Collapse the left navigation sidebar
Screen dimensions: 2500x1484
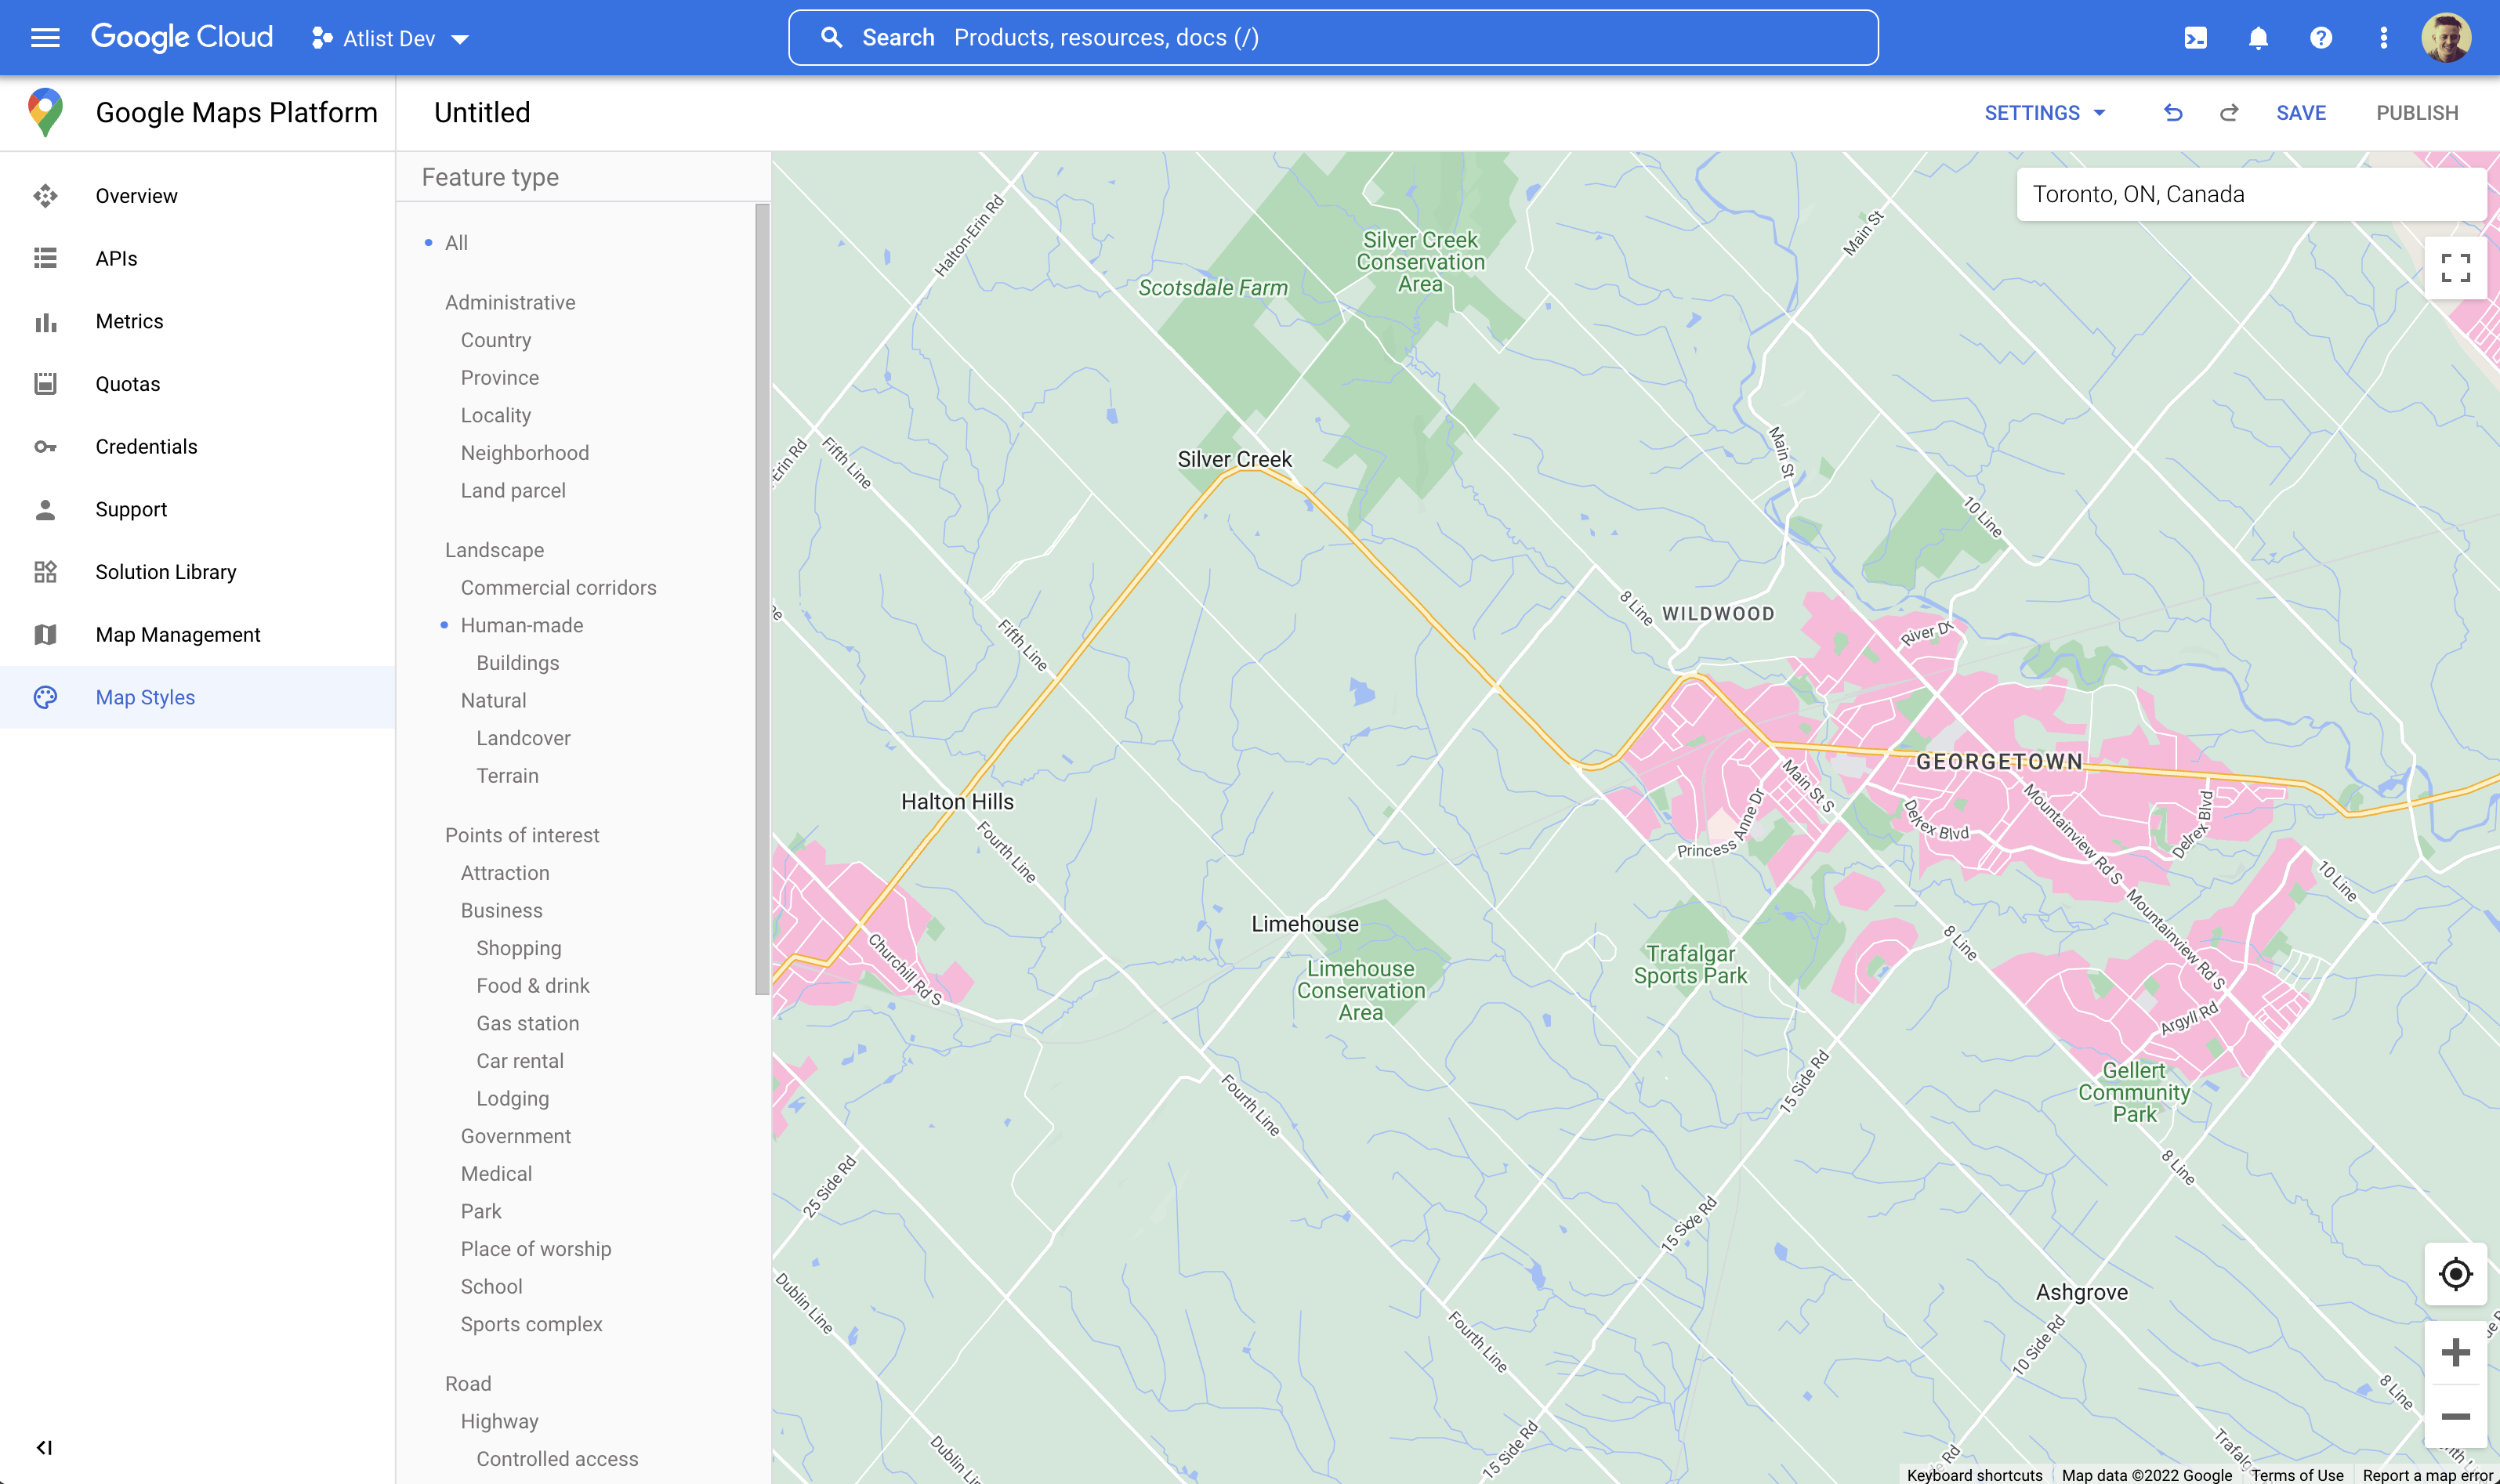[x=44, y=1446]
